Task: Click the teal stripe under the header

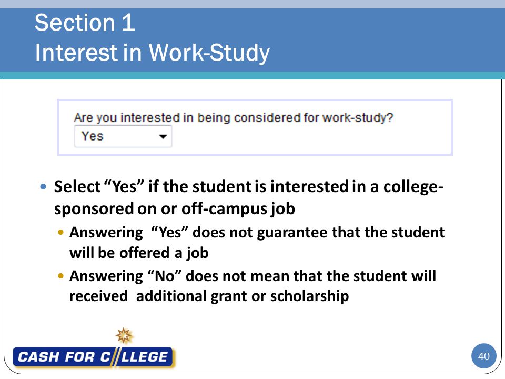Action: pyautogui.click(x=252, y=75)
